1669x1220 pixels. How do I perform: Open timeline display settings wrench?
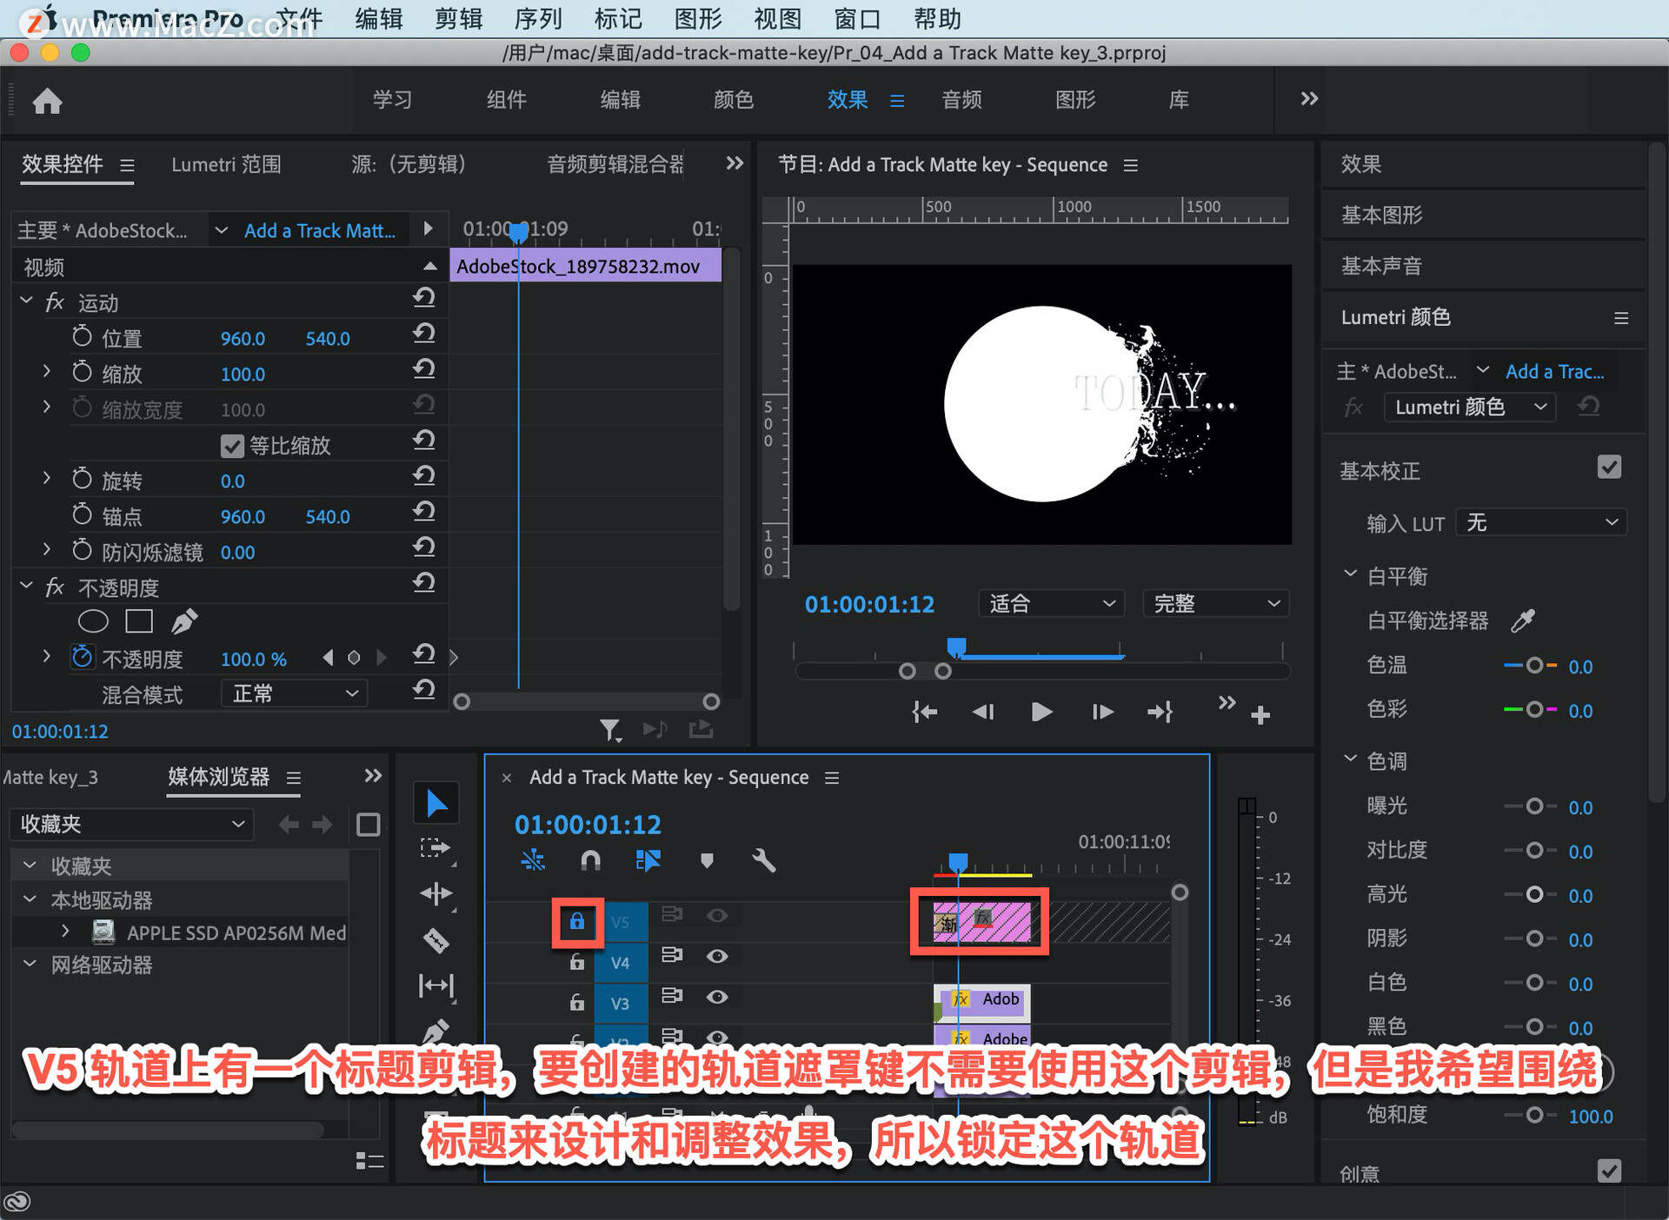point(763,860)
